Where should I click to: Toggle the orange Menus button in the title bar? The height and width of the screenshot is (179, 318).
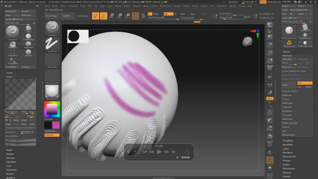[263, 2]
